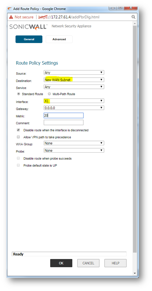Open the Source dropdown
The width and height of the screenshot is (152, 291).
pyautogui.click(x=74, y=73)
